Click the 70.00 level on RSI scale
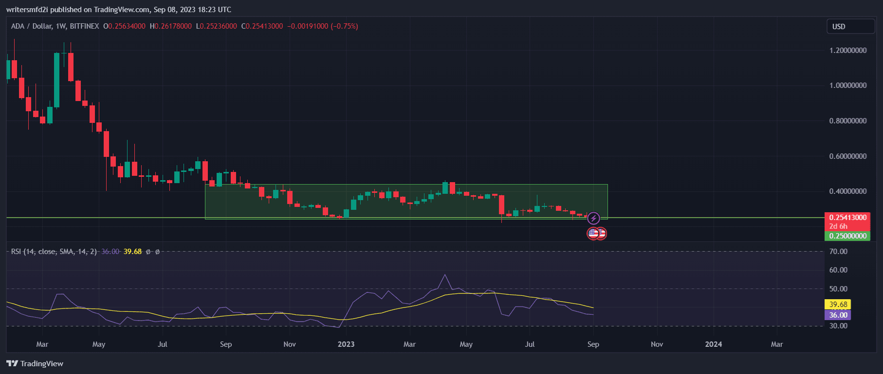 (x=838, y=252)
